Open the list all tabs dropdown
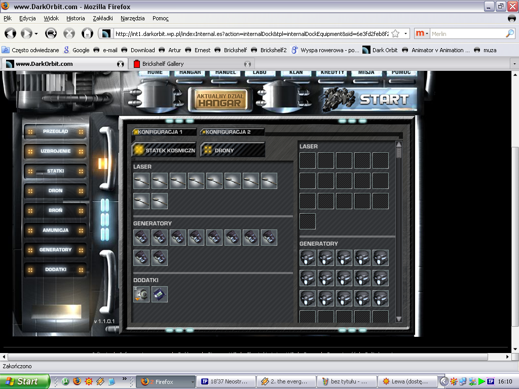This screenshot has width=519, height=389. (x=514, y=64)
